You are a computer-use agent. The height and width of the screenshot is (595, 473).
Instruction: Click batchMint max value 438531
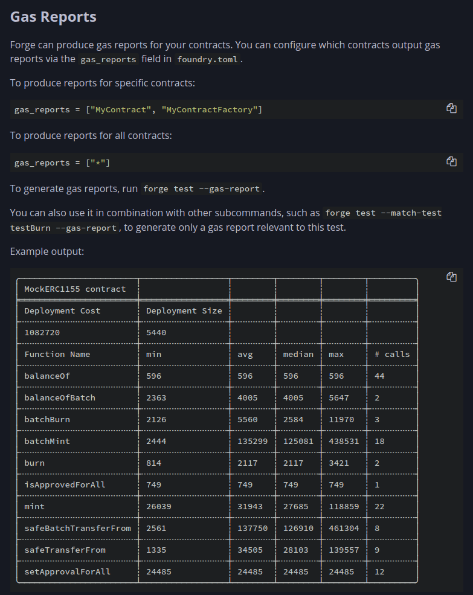tap(344, 442)
